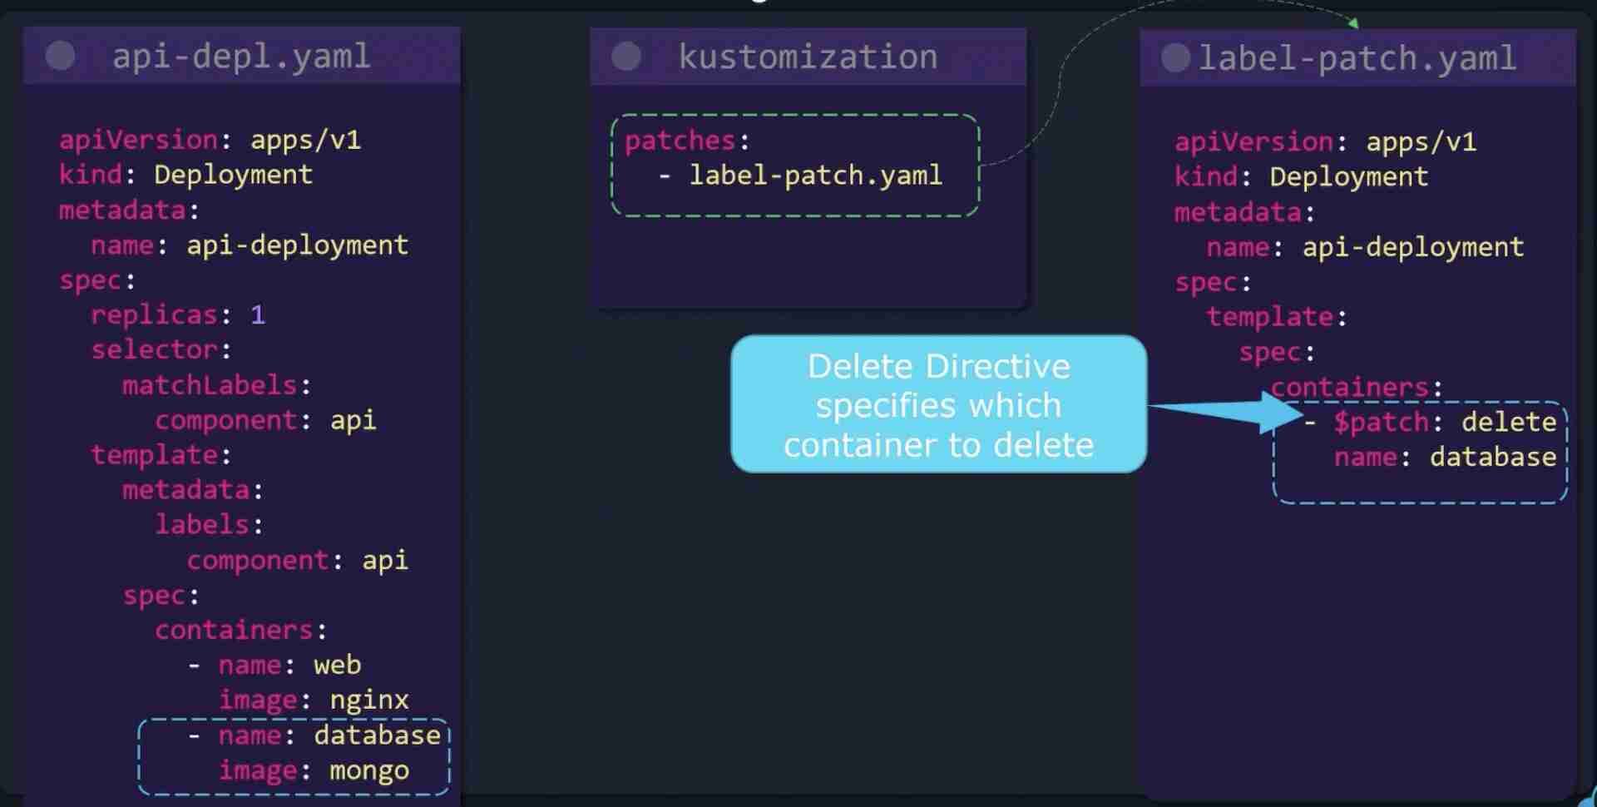Click 'name: api-deployment' in label-patch.yaml
The width and height of the screenshot is (1597, 807).
(x=1365, y=247)
